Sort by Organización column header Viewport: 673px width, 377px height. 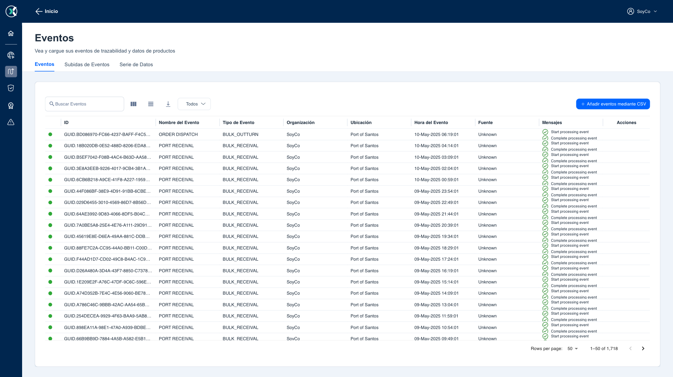click(x=301, y=123)
